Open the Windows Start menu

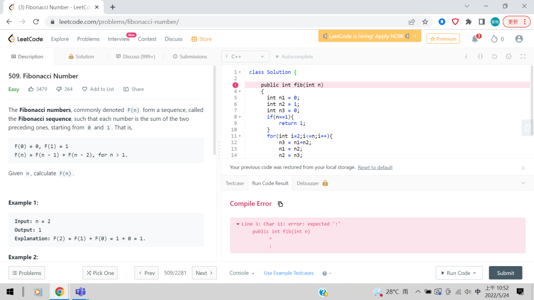pos(10,292)
